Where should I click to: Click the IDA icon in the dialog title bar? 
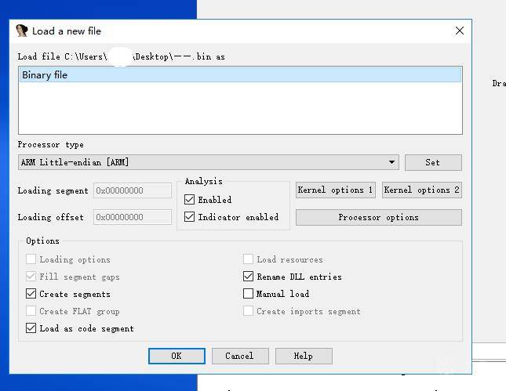[22, 31]
